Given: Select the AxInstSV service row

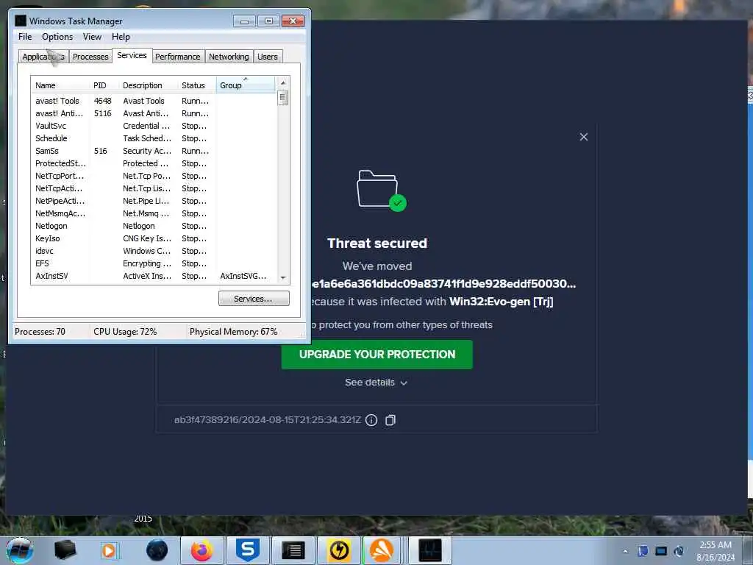Looking at the screenshot, I should (x=154, y=276).
